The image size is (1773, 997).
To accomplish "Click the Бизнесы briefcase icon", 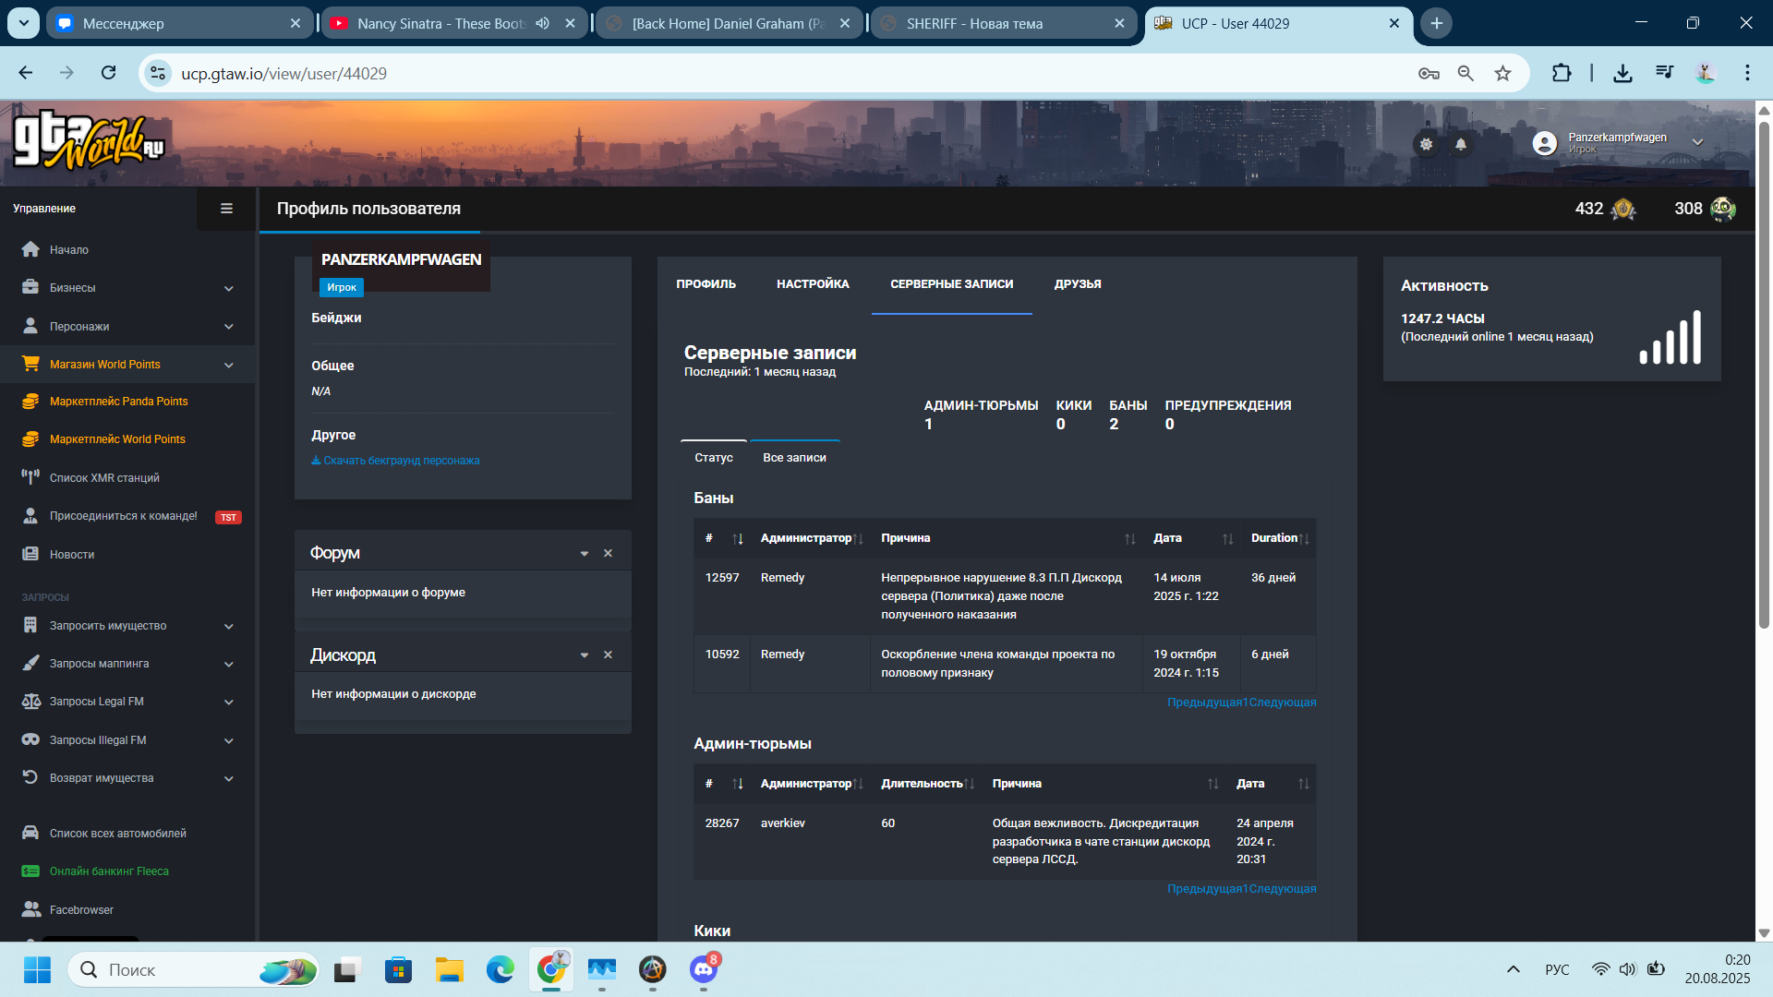I will point(30,287).
